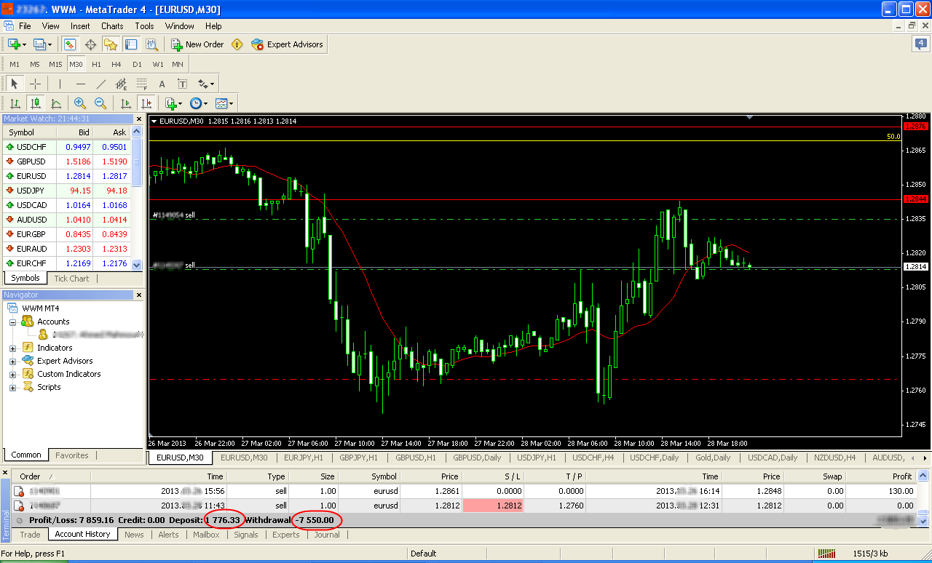Open the Periods clock icon
This screenshot has width=932, height=563.
(x=195, y=103)
